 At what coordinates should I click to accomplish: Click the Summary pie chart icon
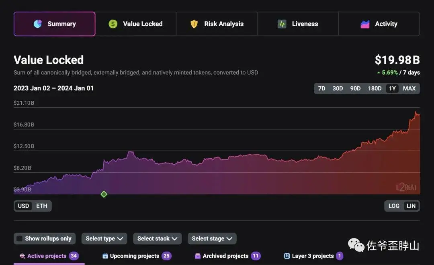(x=38, y=24)
